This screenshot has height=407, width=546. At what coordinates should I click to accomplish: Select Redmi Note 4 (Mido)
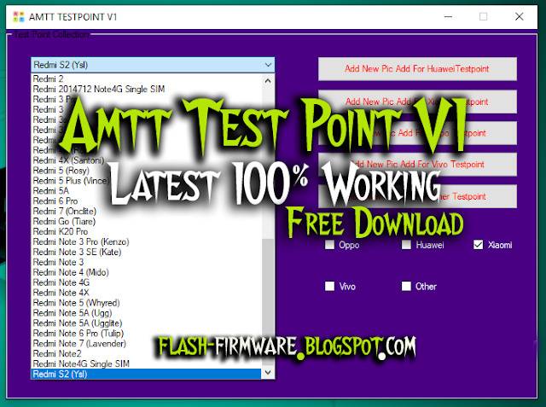pos(146,272)
